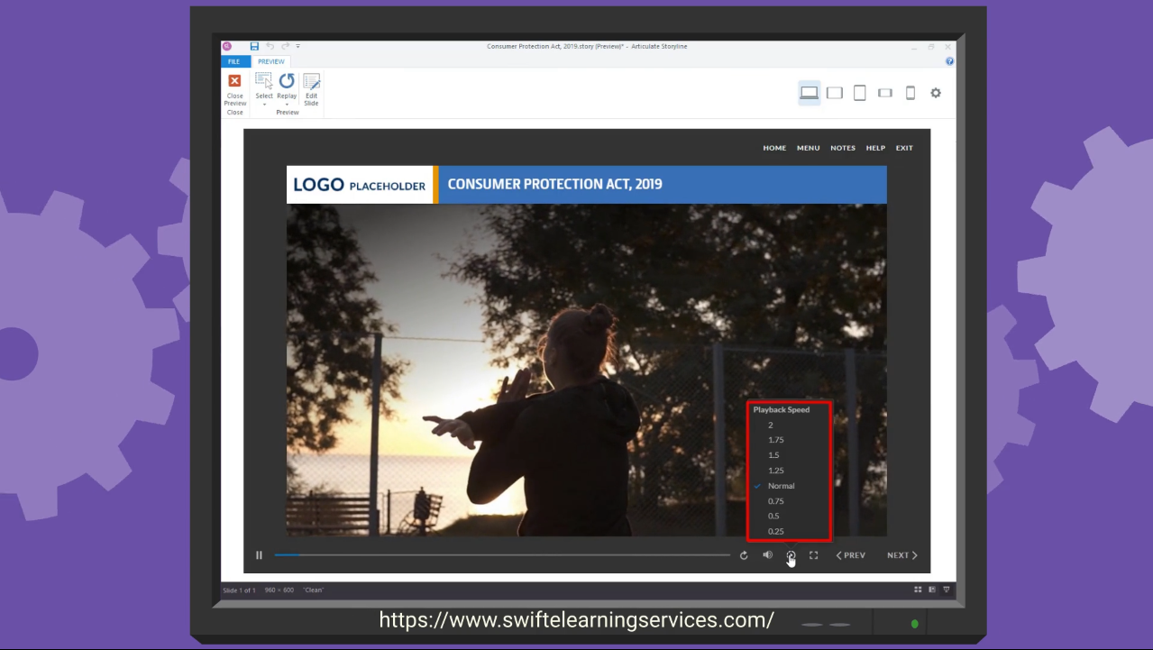1153x650 pixels.
Task: Switch to phone landscape preview
Action: tap(885, 93)
